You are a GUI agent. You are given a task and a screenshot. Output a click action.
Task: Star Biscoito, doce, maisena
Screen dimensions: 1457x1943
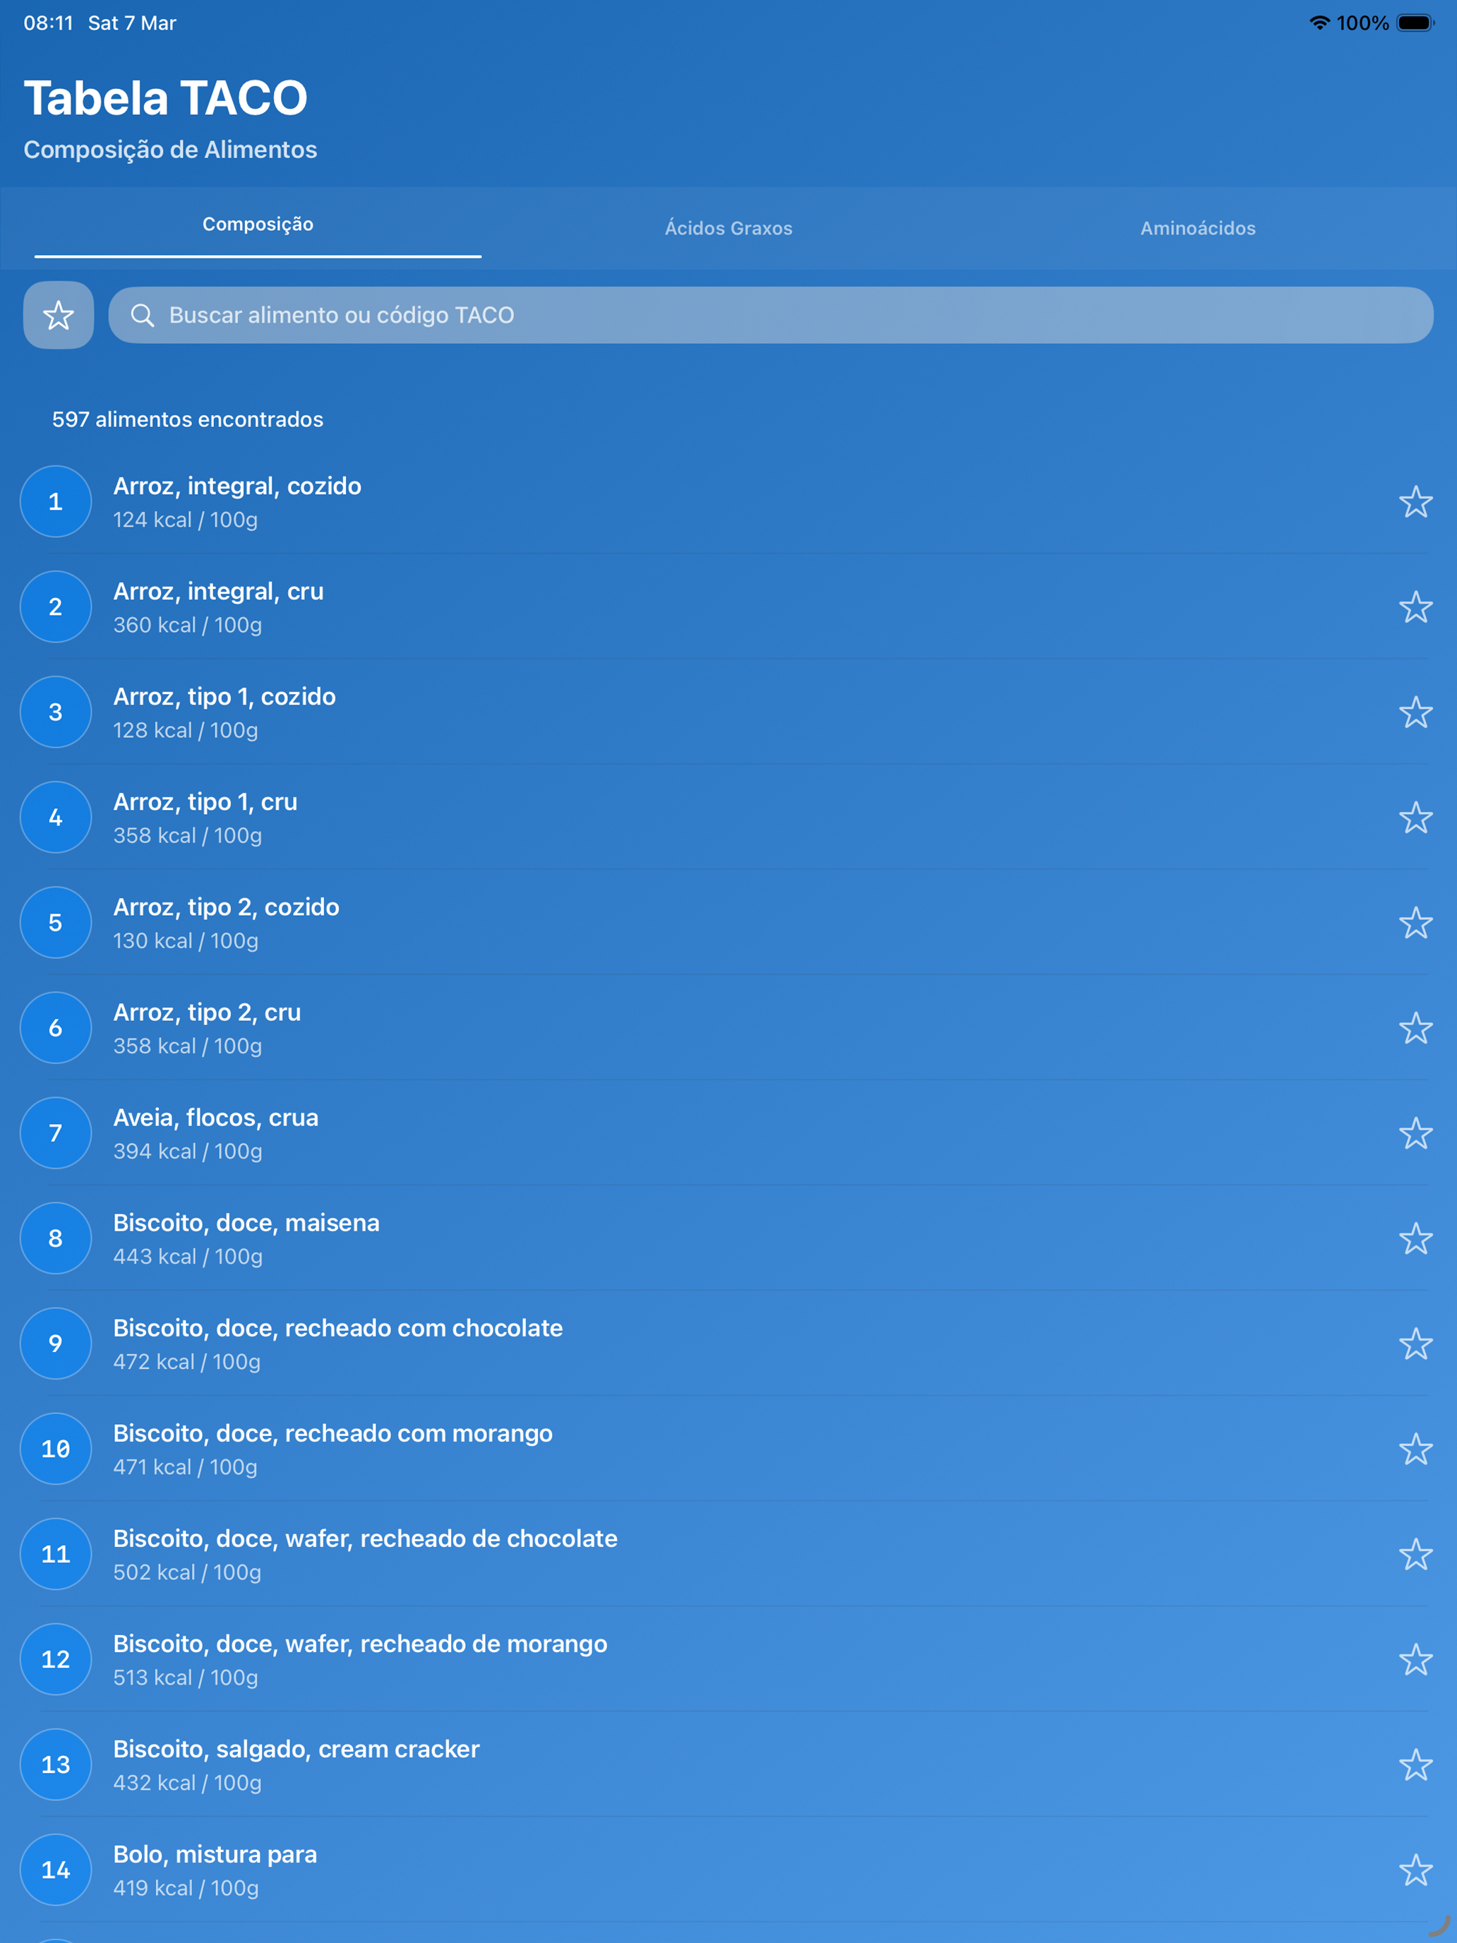1416,1238
